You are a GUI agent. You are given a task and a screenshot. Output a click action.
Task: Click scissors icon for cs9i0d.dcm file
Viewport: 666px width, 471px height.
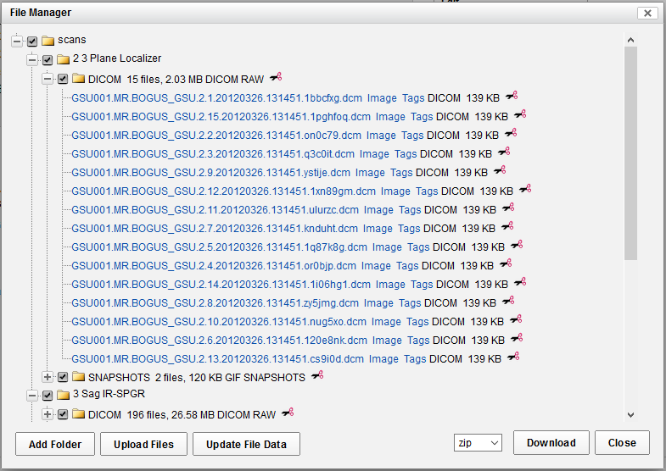coord(513,358)
